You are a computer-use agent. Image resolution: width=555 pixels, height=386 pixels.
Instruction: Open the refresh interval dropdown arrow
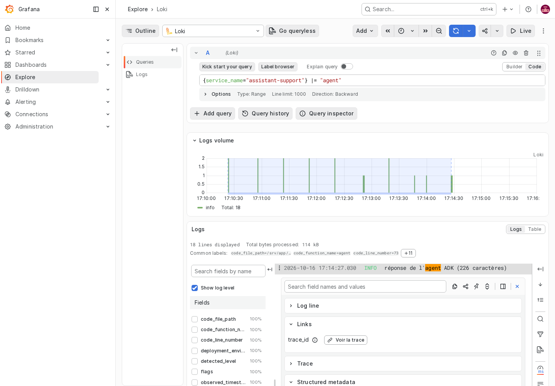click(x=469, y=31)
